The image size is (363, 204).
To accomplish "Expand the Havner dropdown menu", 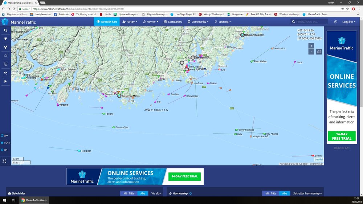I will pyautogui.click(x=150, y=21).
